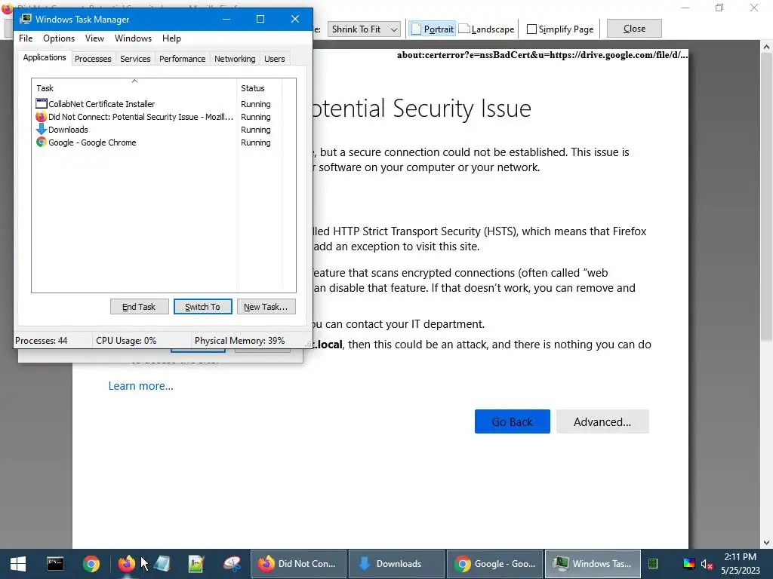This screenshot has height=579, width=773.
Task: Close the Firefox window
Action: coord(754,8)
